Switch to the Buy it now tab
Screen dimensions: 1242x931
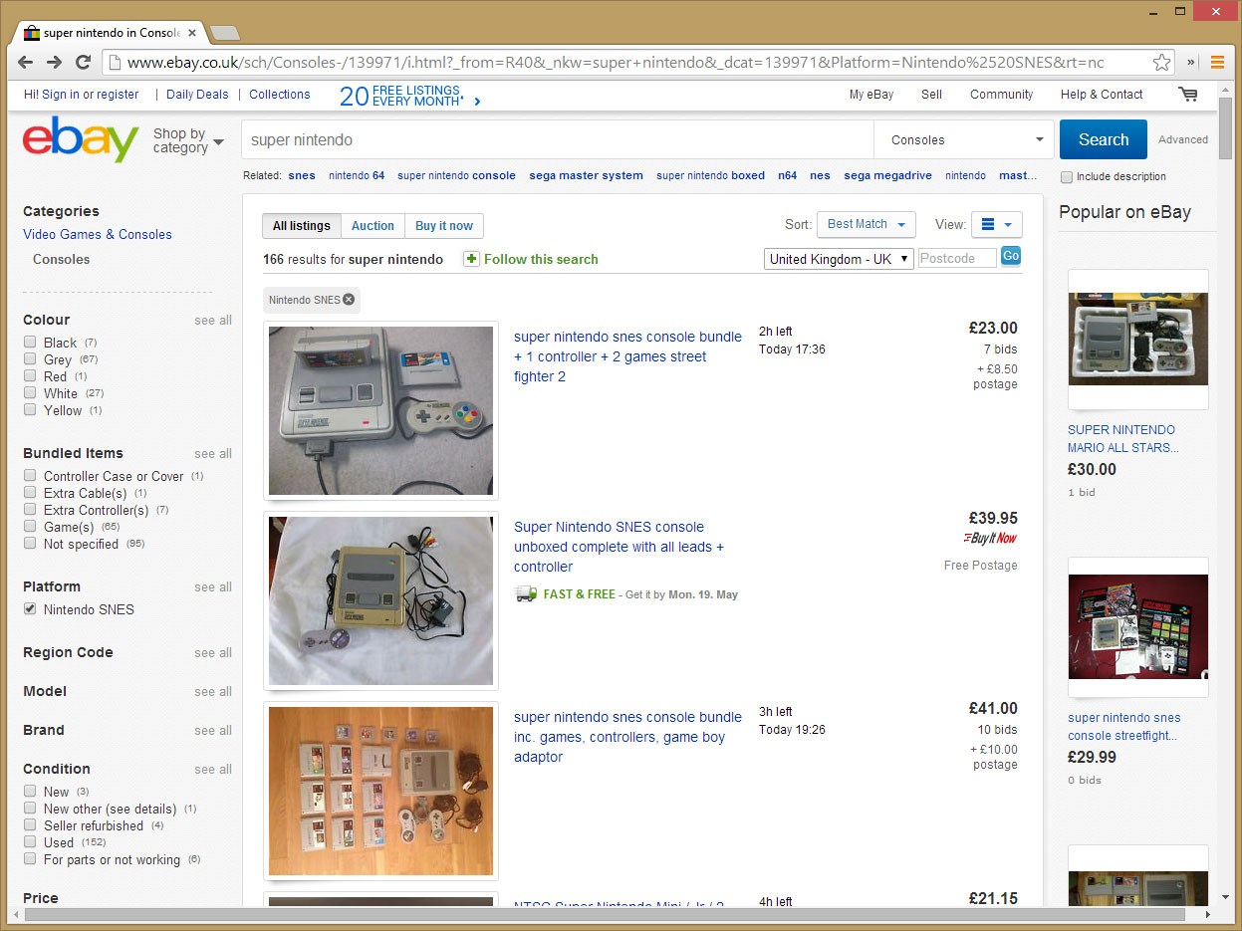[x=444, y=226]
